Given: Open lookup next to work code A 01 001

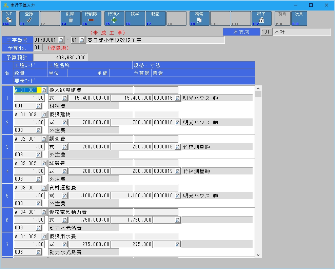Looking at the screenshot, I should tap(44, 90).
